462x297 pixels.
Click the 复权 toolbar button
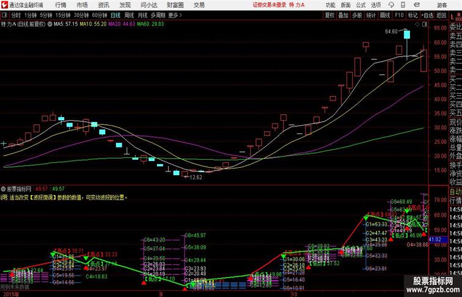pos(330,15)
